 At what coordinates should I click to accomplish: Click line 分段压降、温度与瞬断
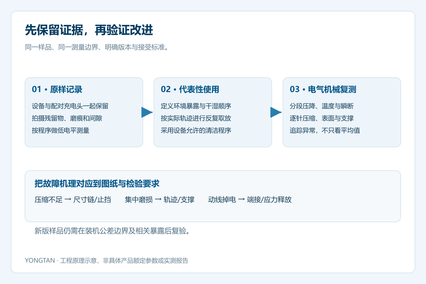pos(322,106)
